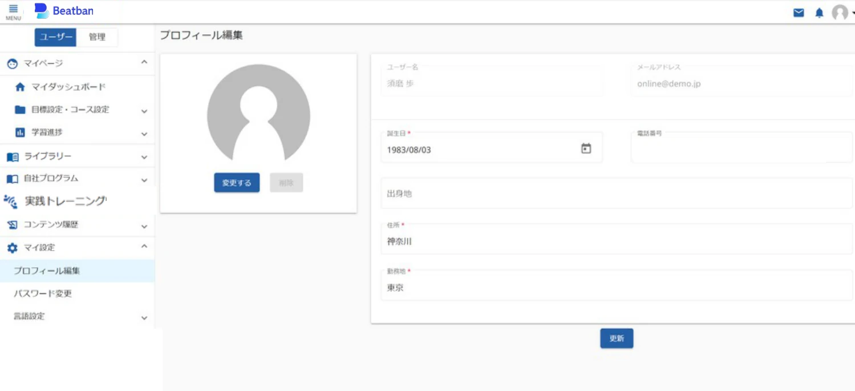Click the Beatban logo
Image resolution: width=855 pixels, height=391 pixels.
(64, 11)
